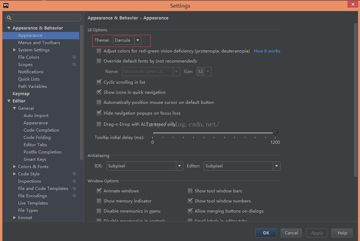Enable red-green vision deficiency color adjustment
This screenshot has width=360, height=241.
point(99,51)
